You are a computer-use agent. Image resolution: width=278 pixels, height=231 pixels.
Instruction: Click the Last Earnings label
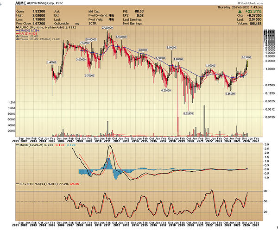[133, 19]
